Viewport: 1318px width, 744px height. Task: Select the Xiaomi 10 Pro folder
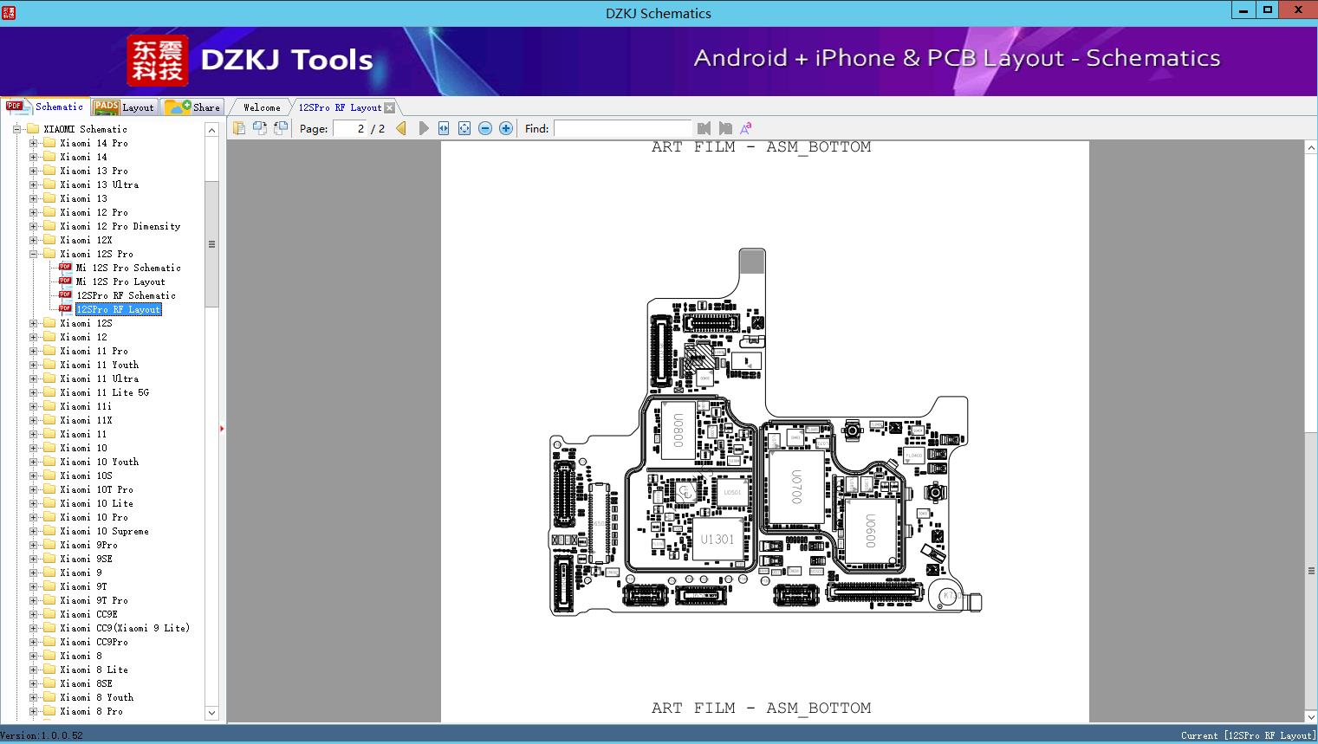coord(94,517)
